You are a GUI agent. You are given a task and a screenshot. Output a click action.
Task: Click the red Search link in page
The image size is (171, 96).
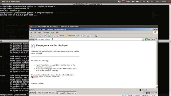36,77
